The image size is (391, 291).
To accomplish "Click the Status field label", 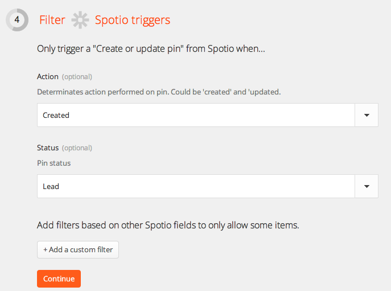I will pos(48,147).
